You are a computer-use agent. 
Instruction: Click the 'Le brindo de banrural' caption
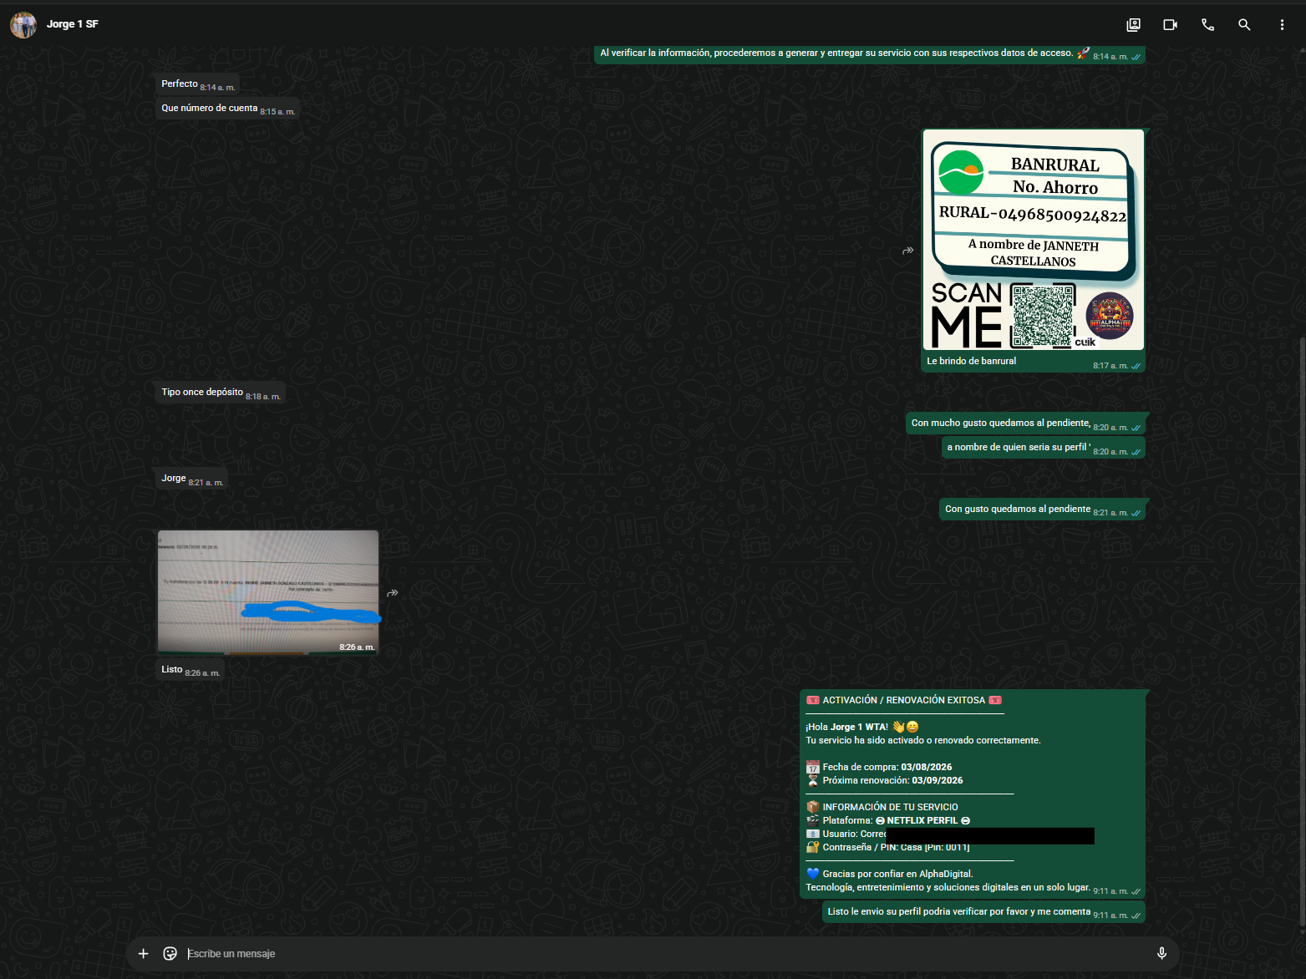[x=972, y=361]
